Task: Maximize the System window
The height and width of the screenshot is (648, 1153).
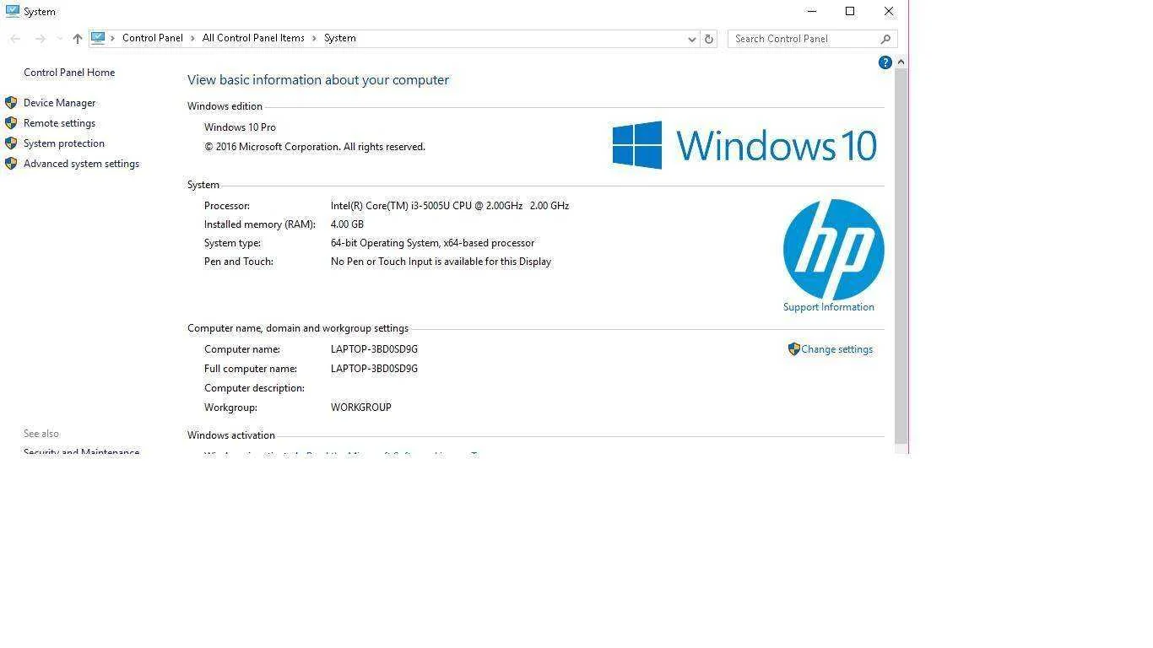Action: (850, 11)
